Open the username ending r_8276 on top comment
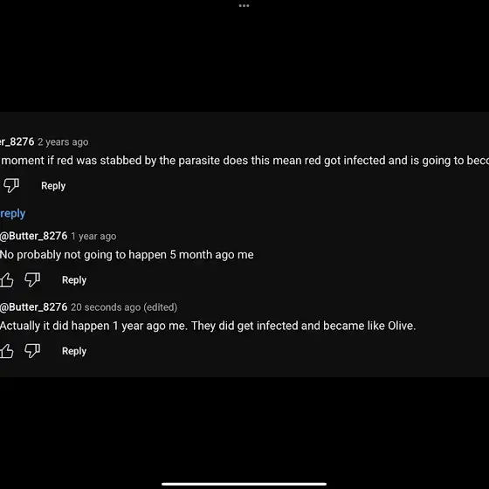489x489 pixels. coord(17,141)
